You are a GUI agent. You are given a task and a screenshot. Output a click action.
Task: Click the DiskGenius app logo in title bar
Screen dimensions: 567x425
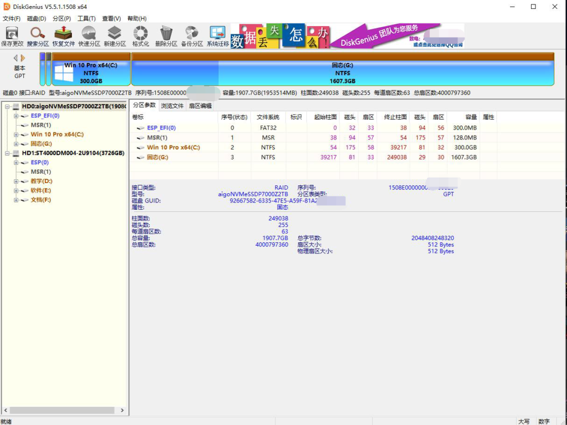(7, 7)
